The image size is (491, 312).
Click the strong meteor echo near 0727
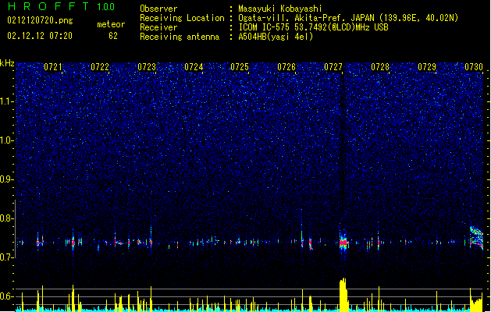click(x=343, y=243)
